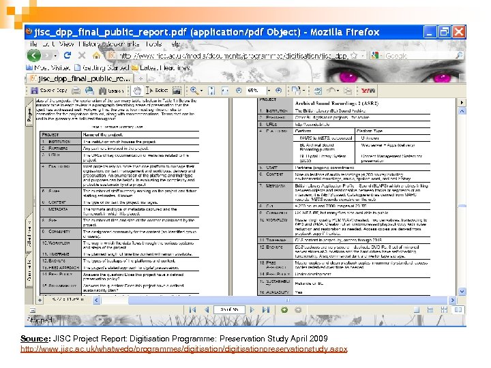491x368 pixels.
Task: Click the Yahoo toolbar icon
Action: [368, 91]
